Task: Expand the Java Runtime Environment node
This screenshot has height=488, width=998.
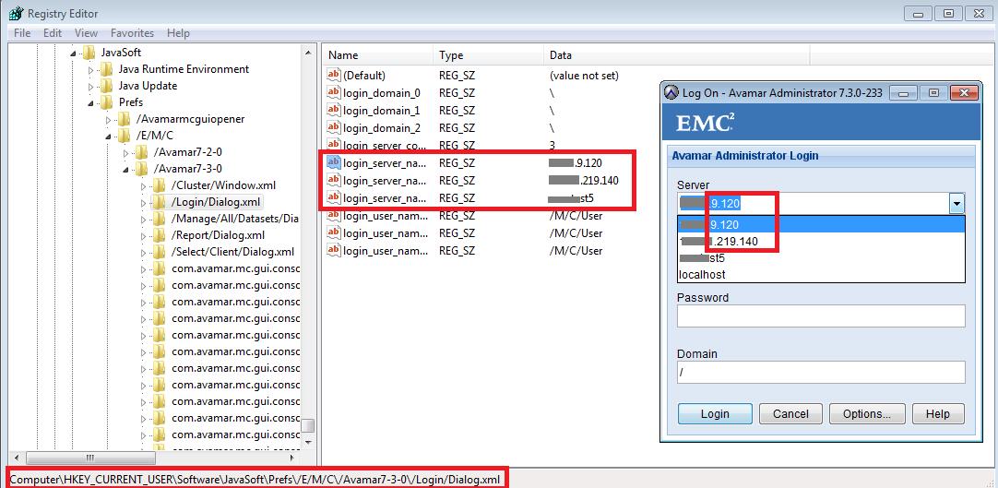Action: [x=90, y=69]
